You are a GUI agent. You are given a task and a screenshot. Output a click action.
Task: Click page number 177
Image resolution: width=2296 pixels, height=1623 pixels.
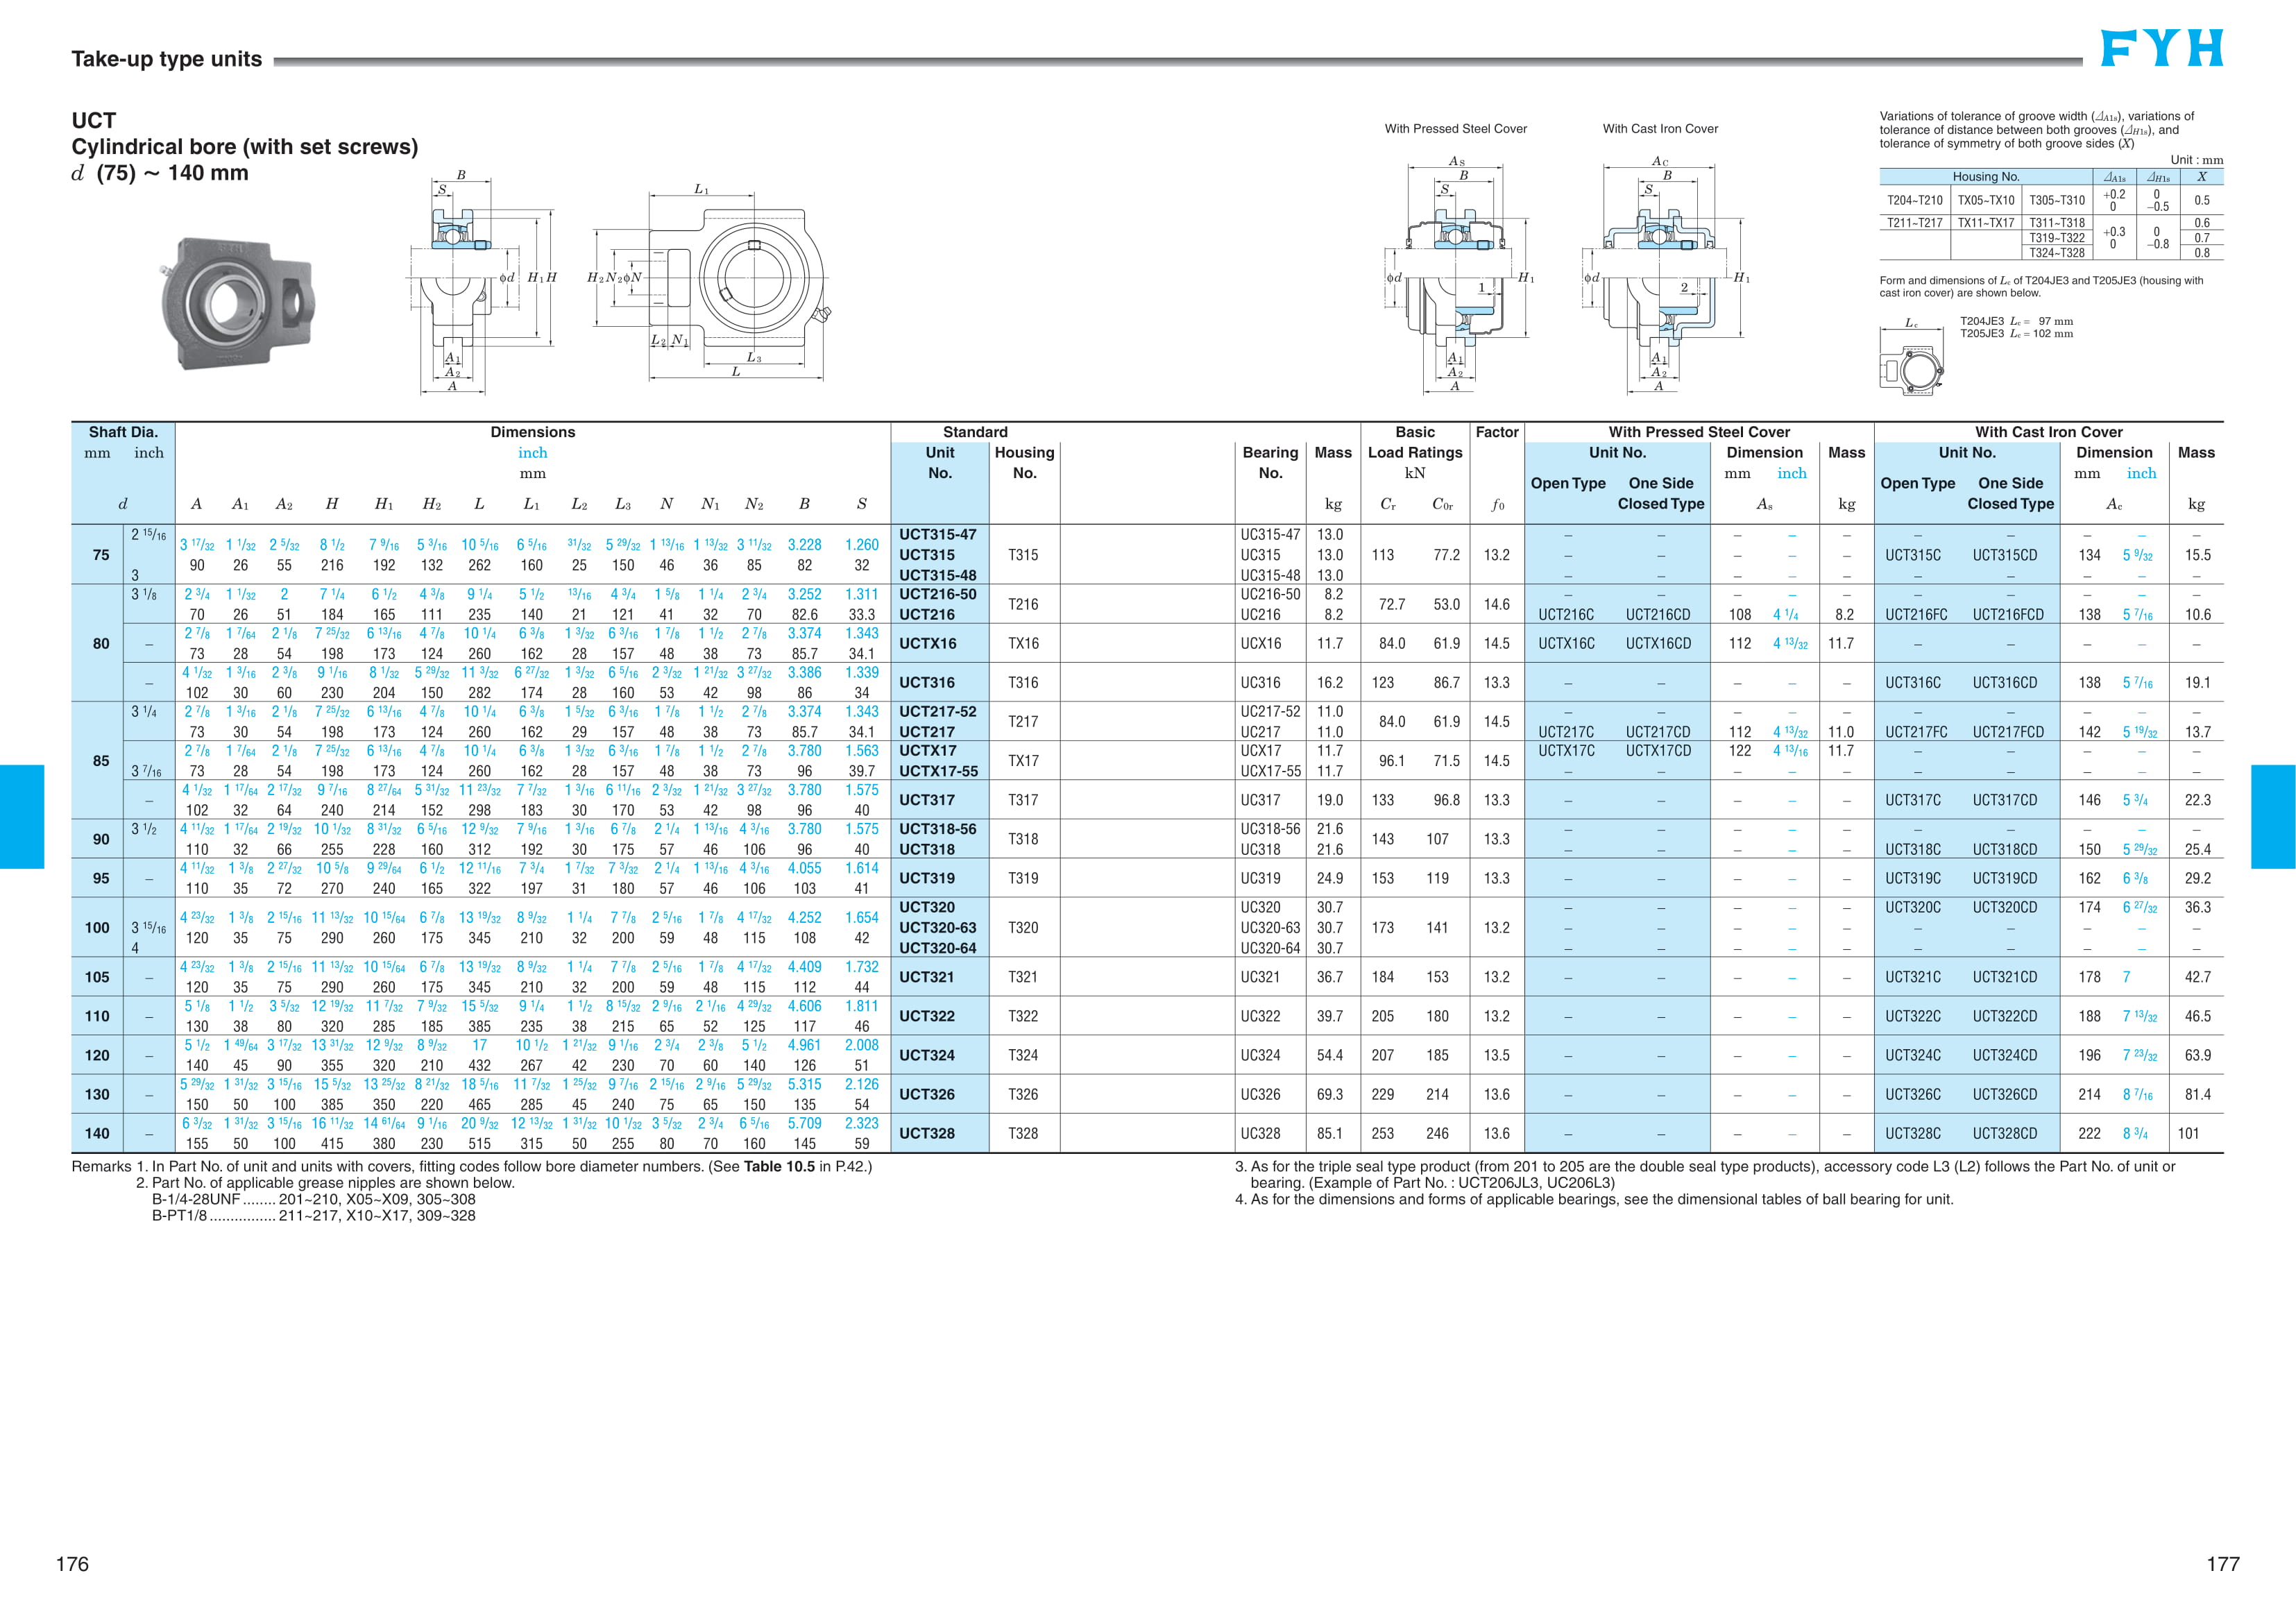pos(2223,1564)
